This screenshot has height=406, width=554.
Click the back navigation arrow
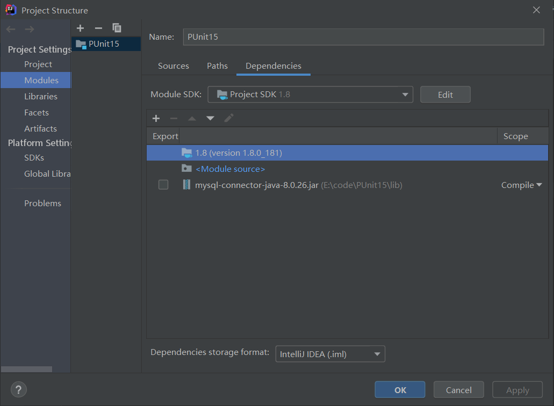point(11,30)
